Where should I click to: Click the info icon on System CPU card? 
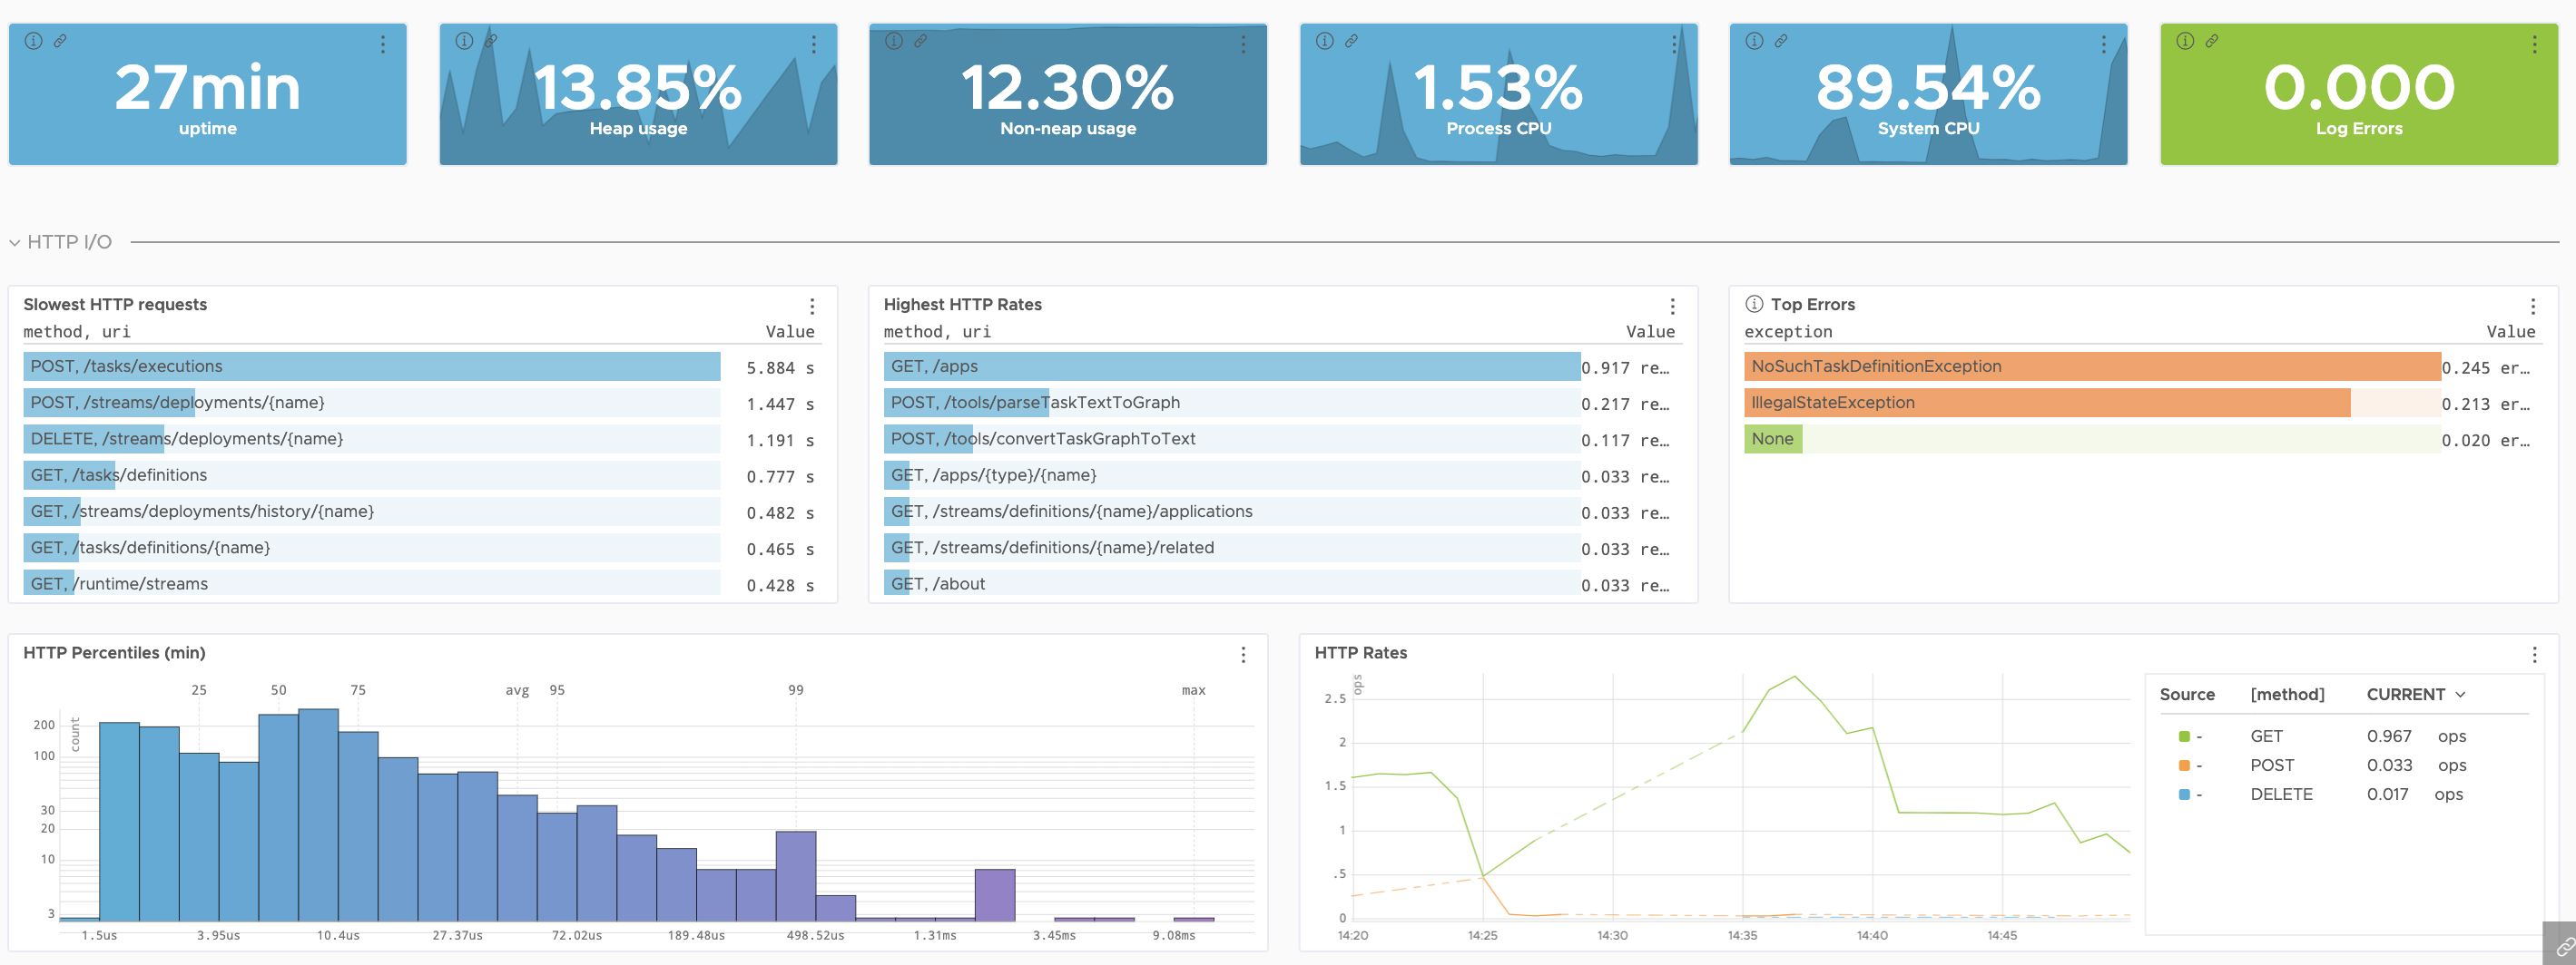[1754, 41]
